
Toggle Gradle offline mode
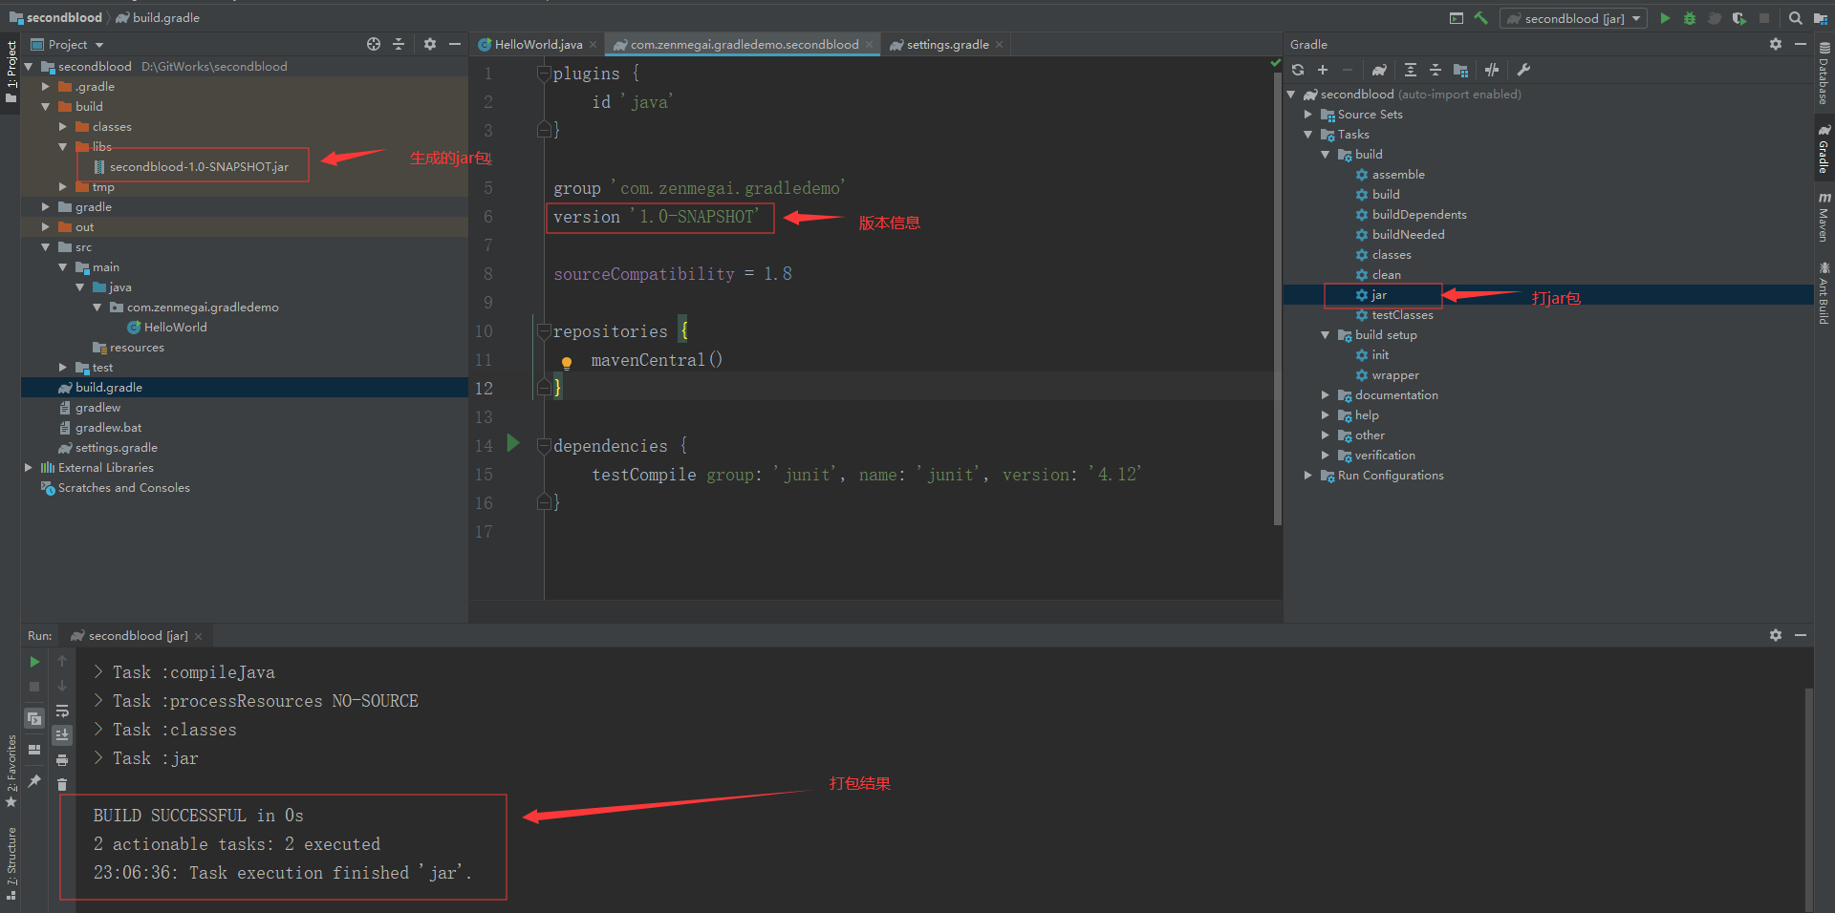(x=1492, y=70)
